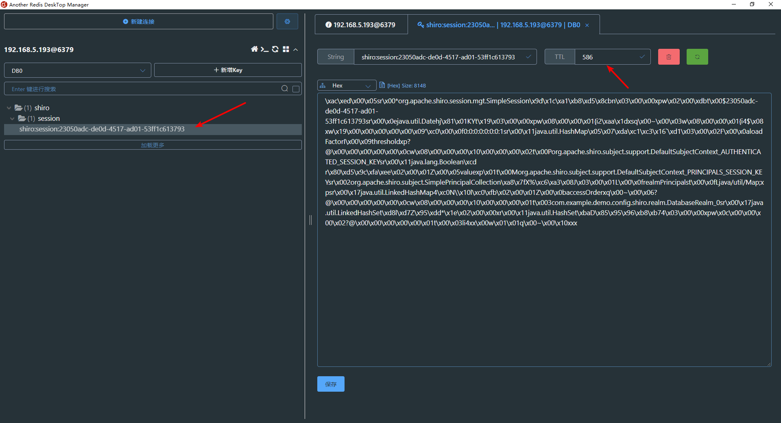The image size is (781, 423).
Task: Open the connection settings gear icon
Action: coord(287,21)
